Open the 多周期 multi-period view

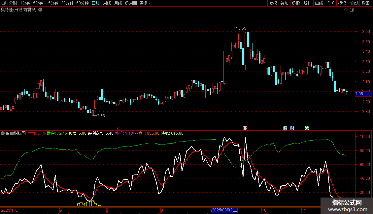pos(131,3)
